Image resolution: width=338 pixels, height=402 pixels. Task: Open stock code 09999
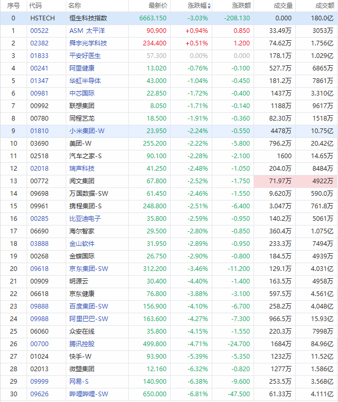pos(40,382)
